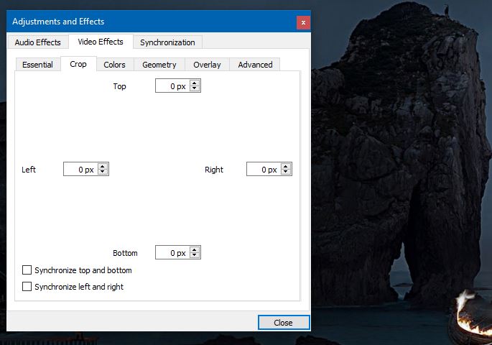
Task: Open the Geometry sub-tab
Action: click(159, 65)
